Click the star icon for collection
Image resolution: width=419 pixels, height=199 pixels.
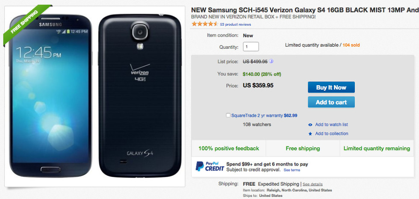(x=310, y=134)
